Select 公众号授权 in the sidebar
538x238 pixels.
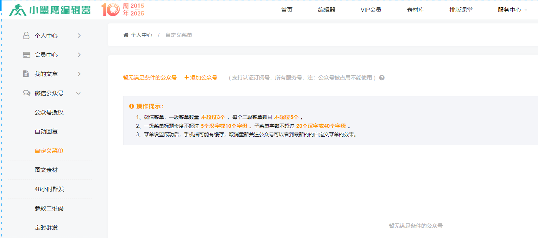(x=49, y=112)
